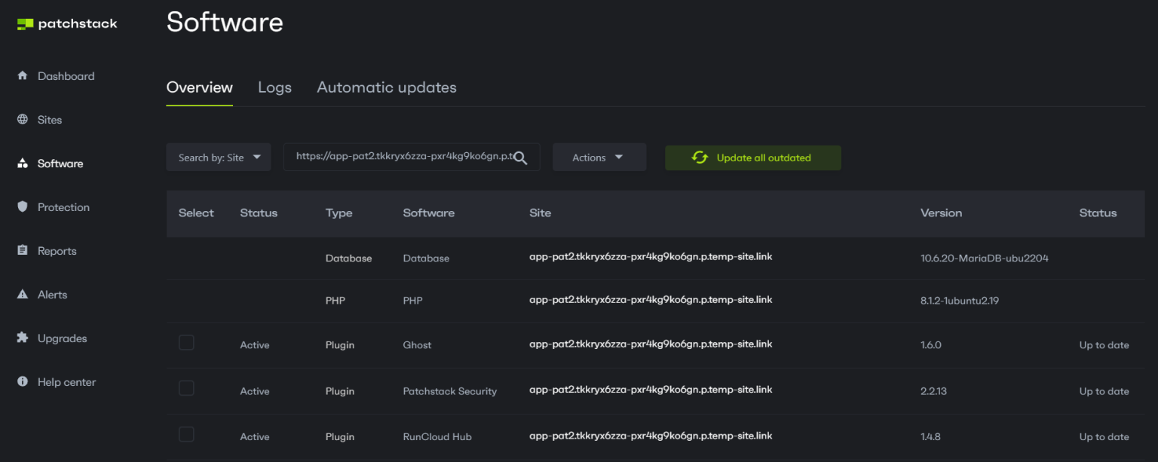This screenshot has height=462, width=1158.
Task: Select the Reports sidebar icon
Action: click(23, 250)
